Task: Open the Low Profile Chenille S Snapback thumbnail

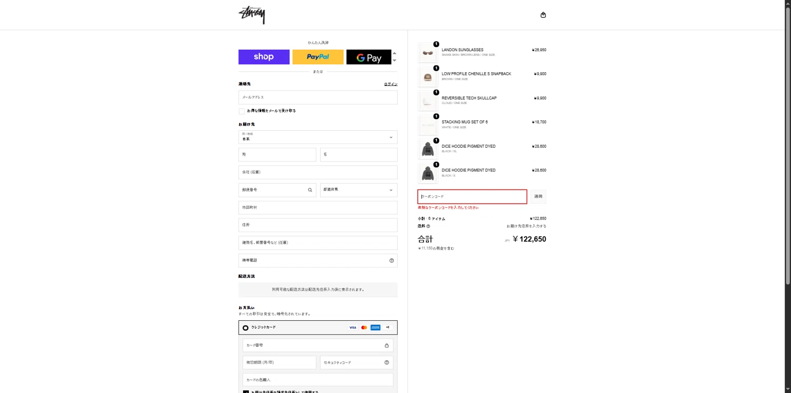Action: [428, 76]
